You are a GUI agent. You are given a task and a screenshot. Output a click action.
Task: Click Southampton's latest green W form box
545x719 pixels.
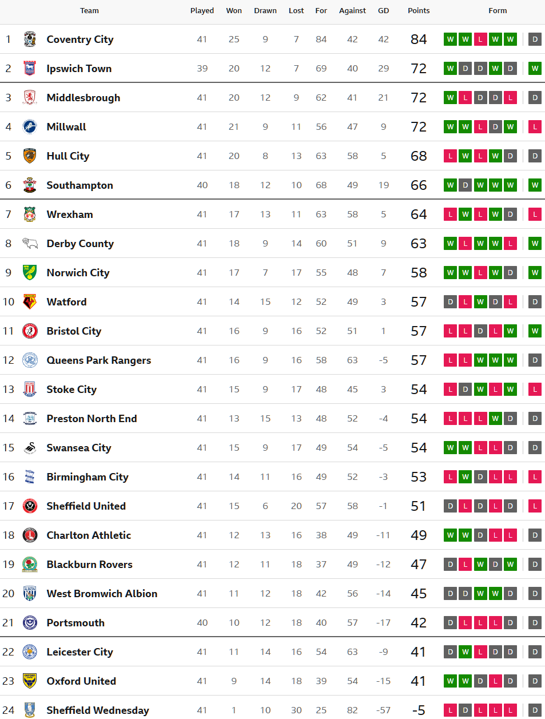(x=535, y=185)
